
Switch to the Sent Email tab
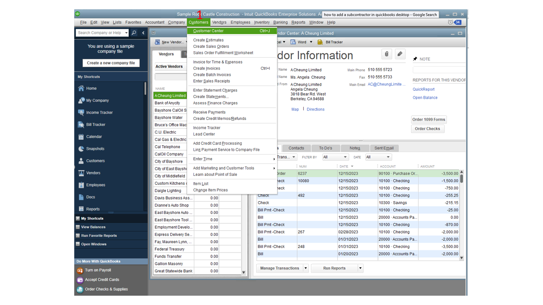coord(384,148)
